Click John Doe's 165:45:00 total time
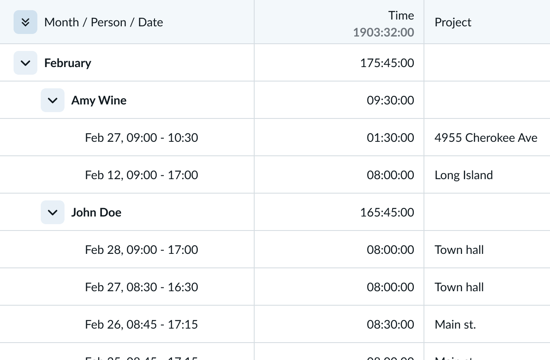 point(387,212)
